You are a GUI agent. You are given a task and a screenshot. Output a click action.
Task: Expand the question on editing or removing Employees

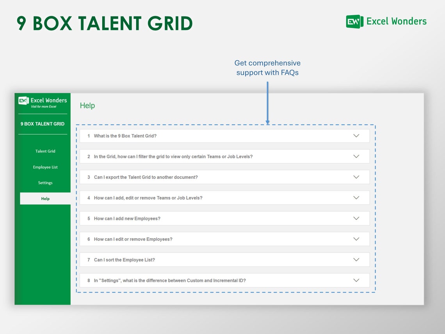click(224, 239)
